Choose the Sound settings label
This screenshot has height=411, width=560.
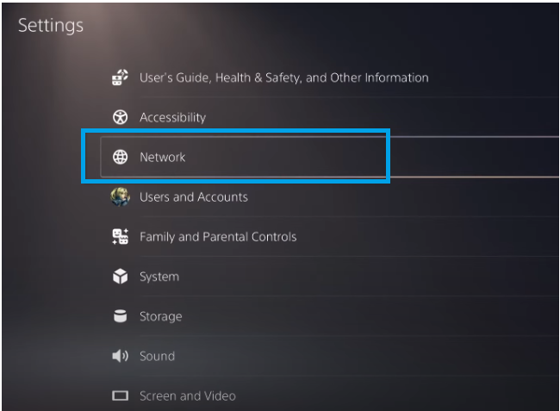(157, 356)
